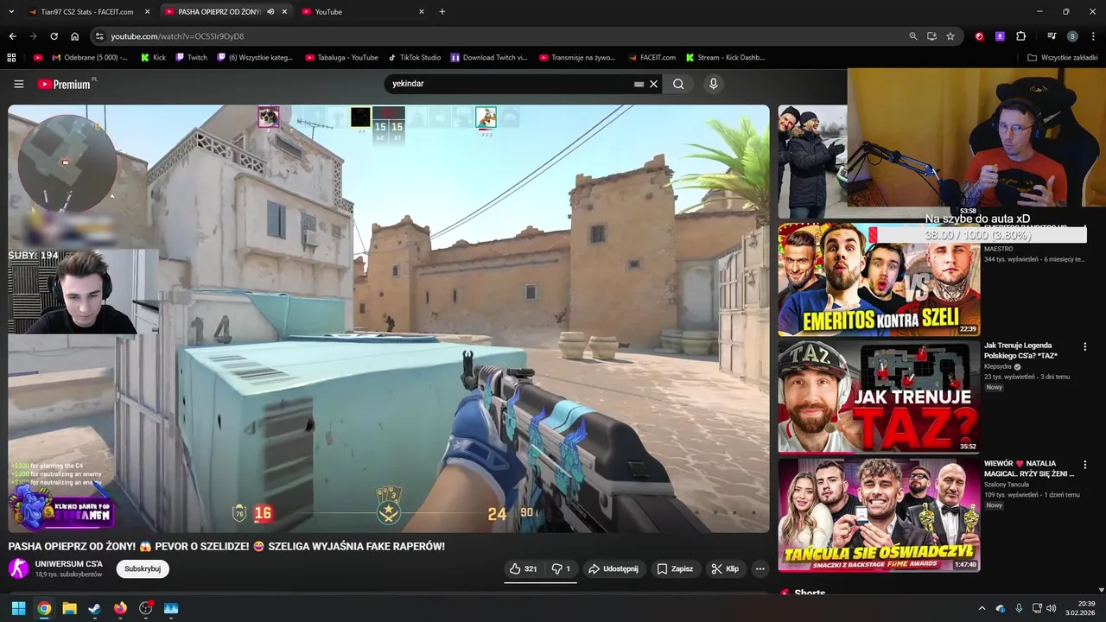Open zoom magnifier icon in address bar
The image size is (1106, 622).
[913, 36]
